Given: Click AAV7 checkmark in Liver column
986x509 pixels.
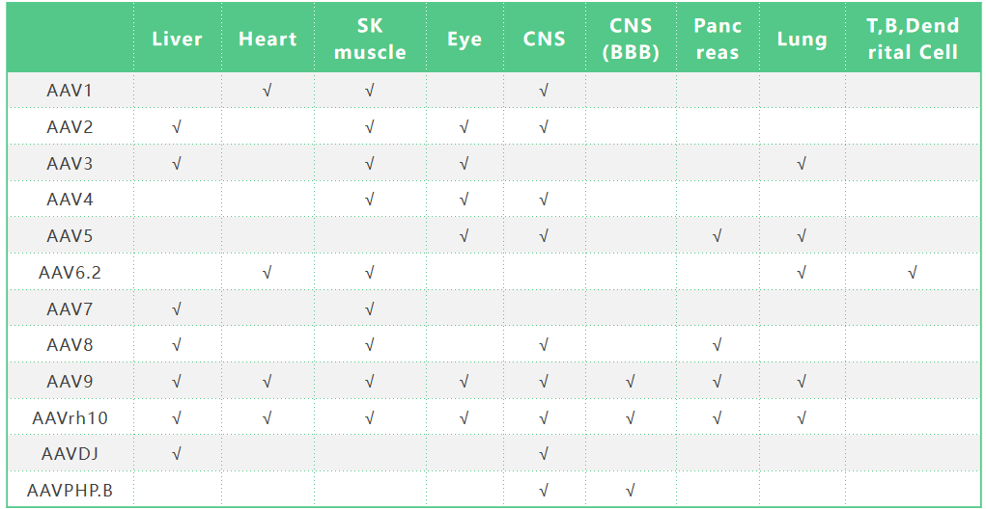Looking at the screenshot, I should 177,309.
